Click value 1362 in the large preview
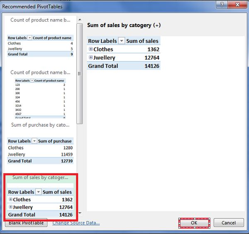The height and width of the screenshot is (234, 249). click(x=153, y=49)
